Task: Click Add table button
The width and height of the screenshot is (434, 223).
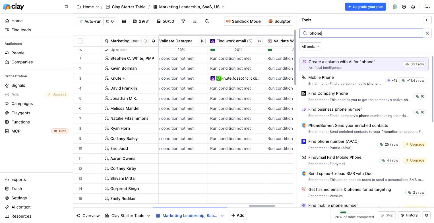Action: 238,215
